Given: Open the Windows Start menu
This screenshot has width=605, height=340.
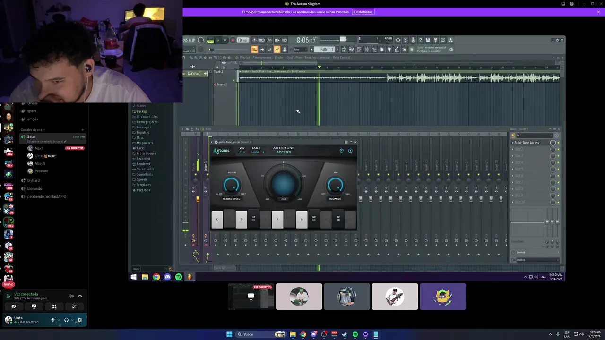Looking at the screenshot, I should point(229,334).
